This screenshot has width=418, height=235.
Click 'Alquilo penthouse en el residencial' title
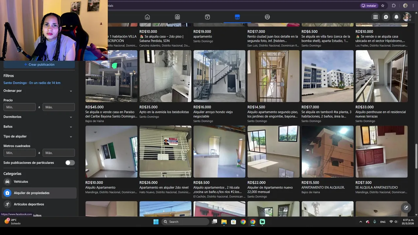[380, 114]
